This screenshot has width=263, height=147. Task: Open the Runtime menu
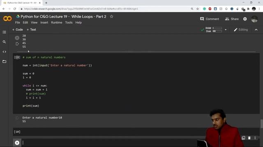click(x=57, y=22)
